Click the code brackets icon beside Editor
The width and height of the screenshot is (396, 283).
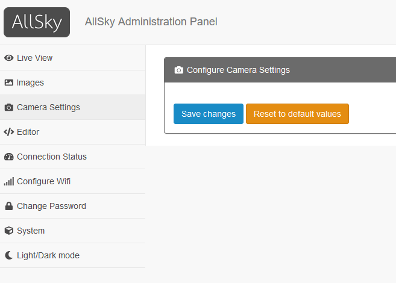(x=9, y=132)
